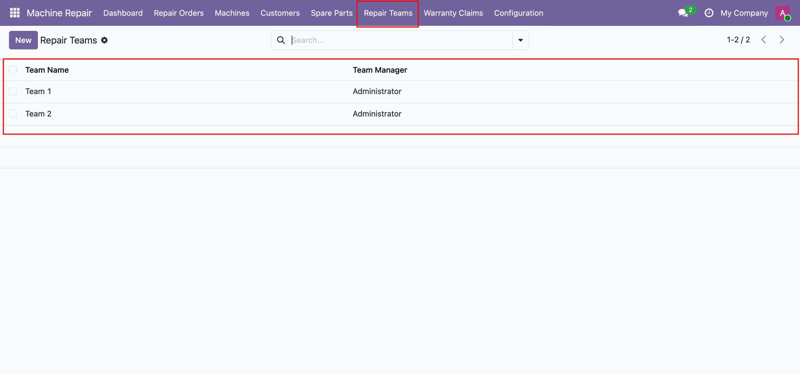Viewport: 800px width, 375px height.
Task: Open the Administrator user avatar menu
Action: (x=783, y=13)
